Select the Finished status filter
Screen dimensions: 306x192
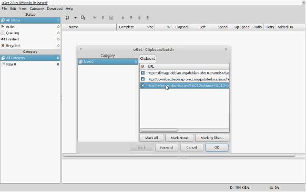30,39
